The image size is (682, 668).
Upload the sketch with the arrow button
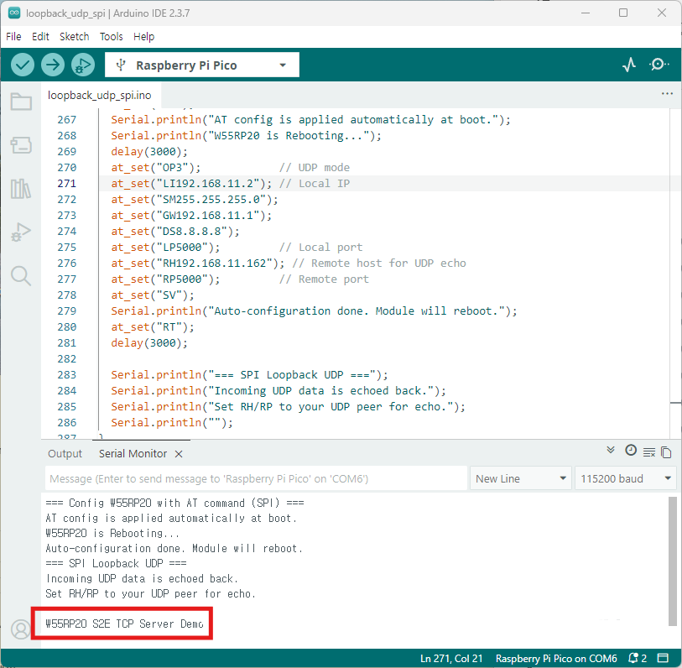point(53,65)
